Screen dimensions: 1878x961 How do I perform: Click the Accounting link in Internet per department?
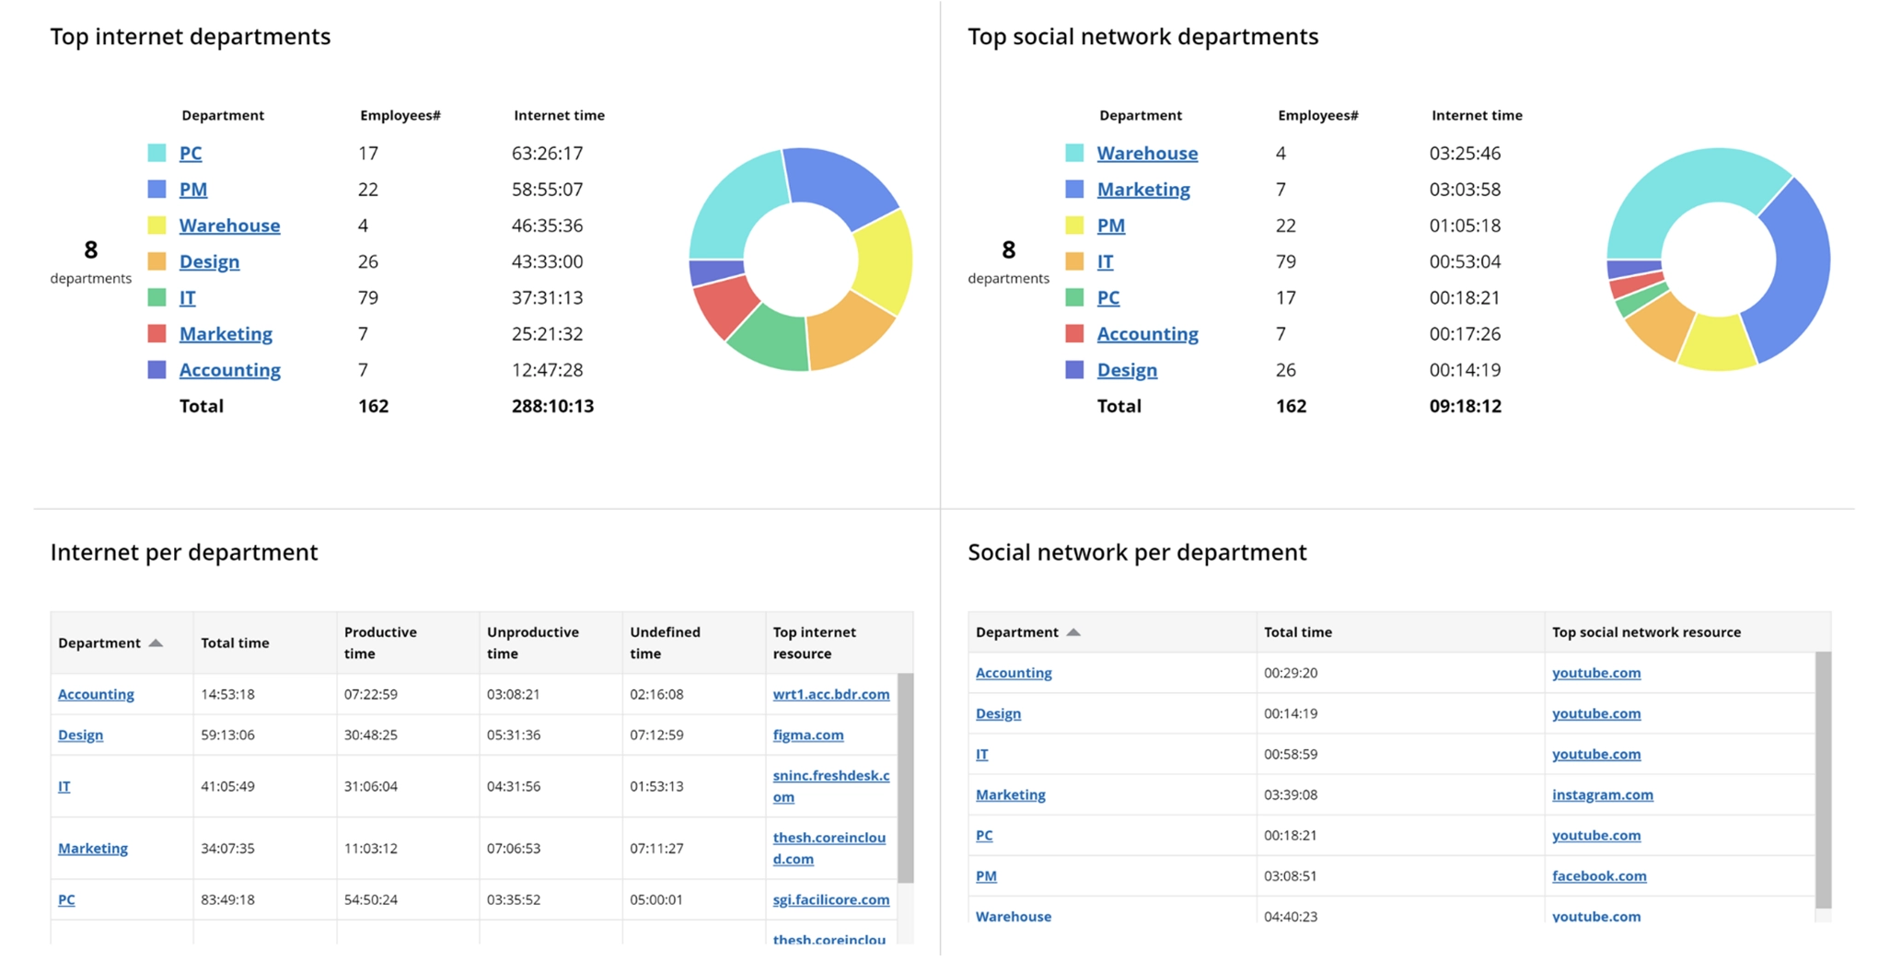(x=96, y=694)
